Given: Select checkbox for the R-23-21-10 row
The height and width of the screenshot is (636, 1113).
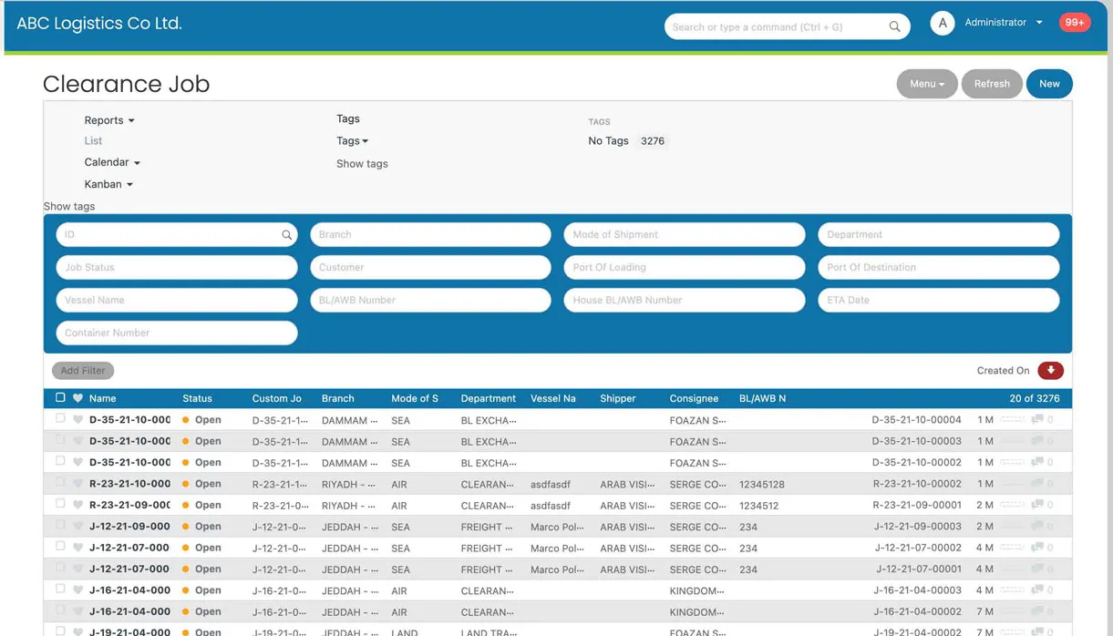Looking at the screenshot, I should (x=60, y=483).
